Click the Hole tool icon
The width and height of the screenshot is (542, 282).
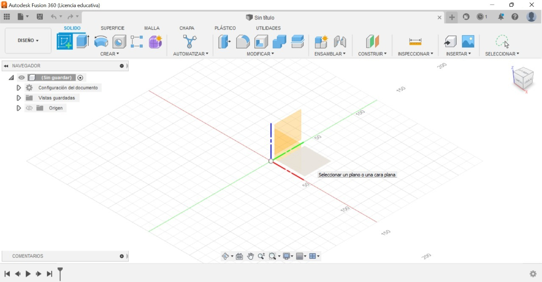click(x=119, y=41)
